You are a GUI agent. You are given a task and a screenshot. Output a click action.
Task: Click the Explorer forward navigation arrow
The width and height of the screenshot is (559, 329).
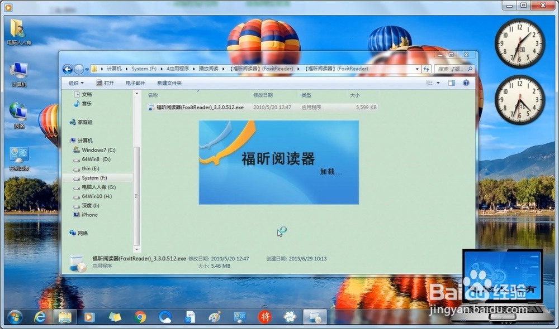pyautogui.click(x=78, y=69)
